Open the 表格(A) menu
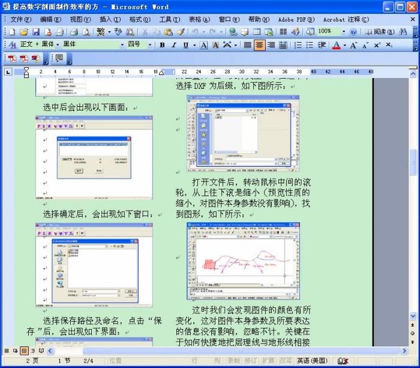 (199, 19)
